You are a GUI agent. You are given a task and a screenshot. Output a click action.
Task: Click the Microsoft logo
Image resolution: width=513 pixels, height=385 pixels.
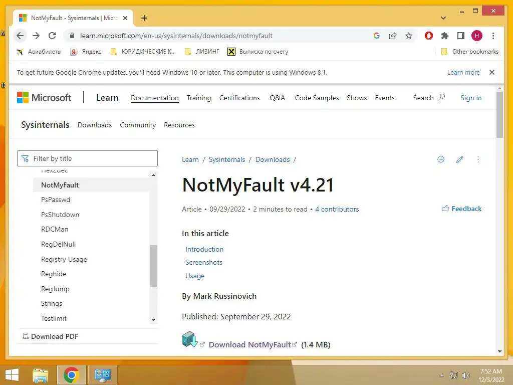click(x=44, y=98)
